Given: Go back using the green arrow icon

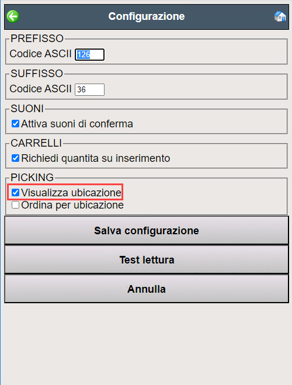Looking at the screenshot, I should [13, 16].
